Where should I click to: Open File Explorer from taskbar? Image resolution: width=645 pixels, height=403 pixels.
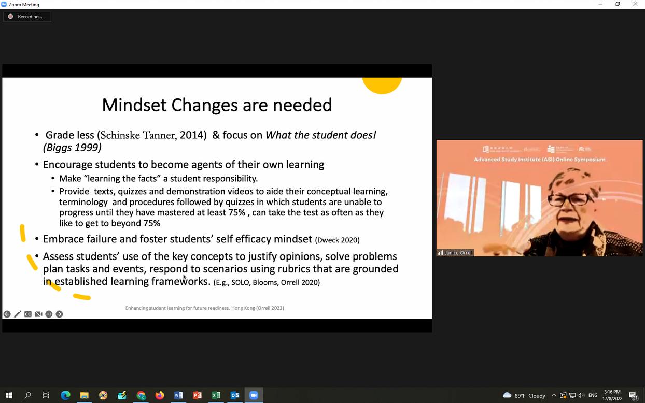click(84, 395)
